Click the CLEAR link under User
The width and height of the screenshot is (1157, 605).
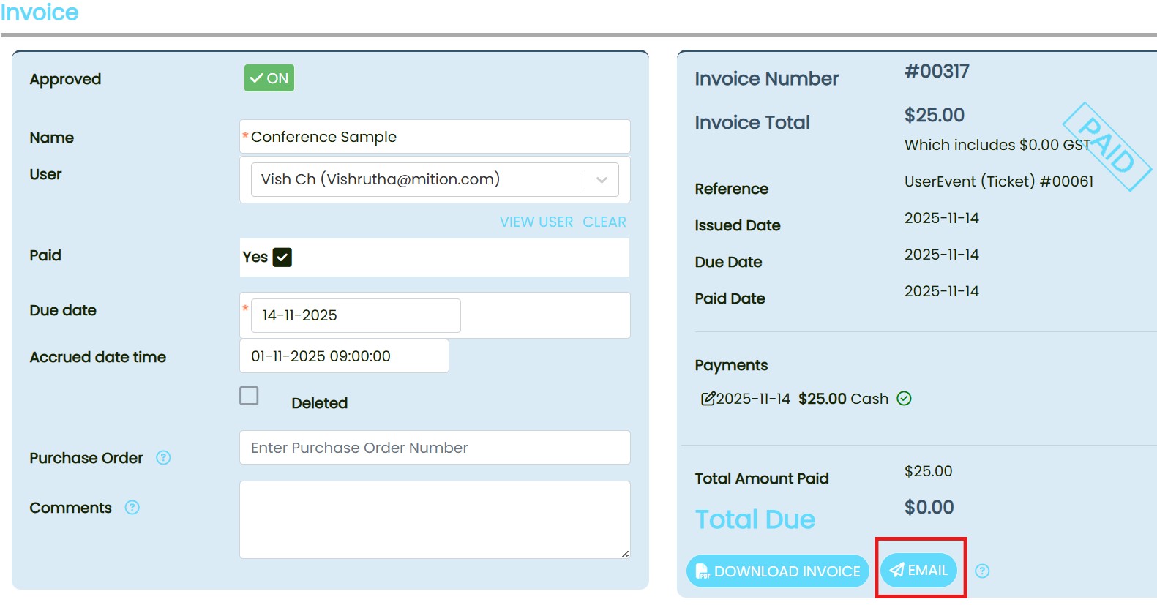click(604, 222)
